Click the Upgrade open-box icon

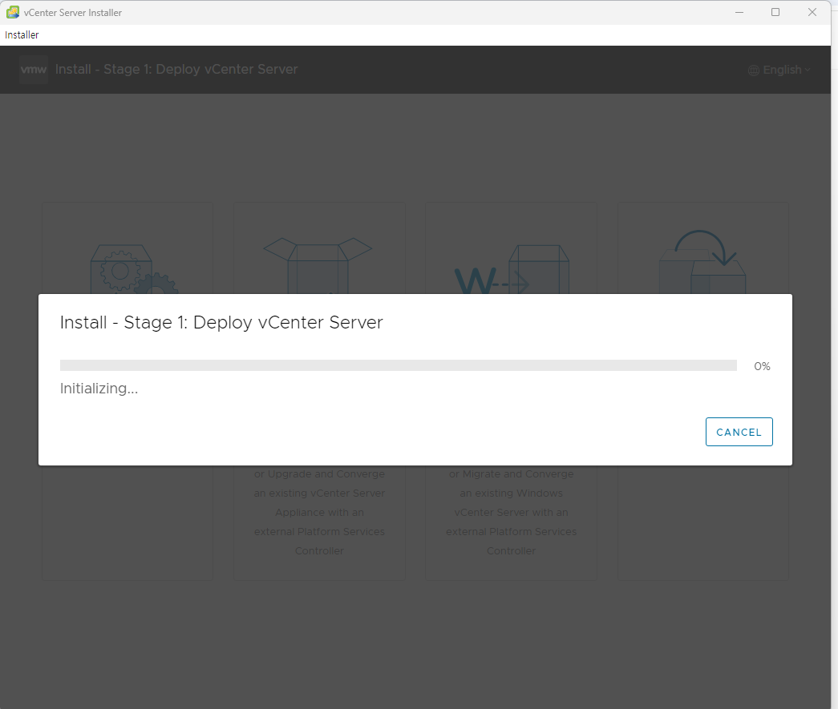tap(318, 265)
